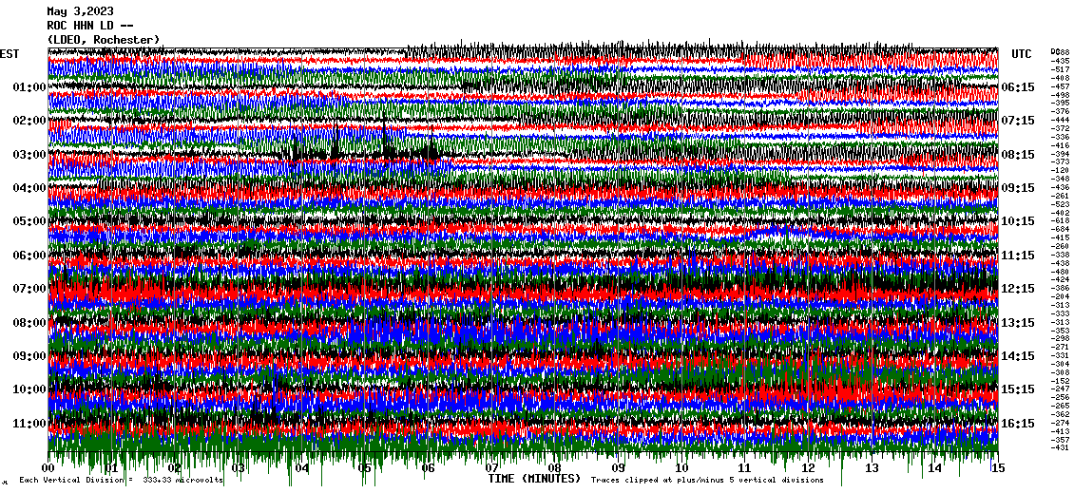Click the 06:15 UTC time label
This screenshot has height=493, width=1074.
[1018, 87]
